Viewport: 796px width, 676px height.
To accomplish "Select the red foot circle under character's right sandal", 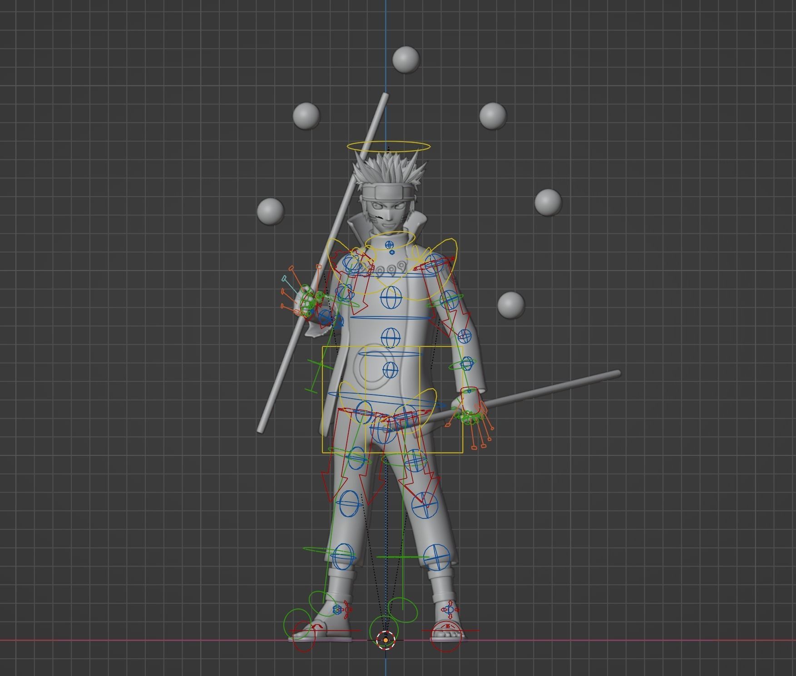I will [304, 636].
